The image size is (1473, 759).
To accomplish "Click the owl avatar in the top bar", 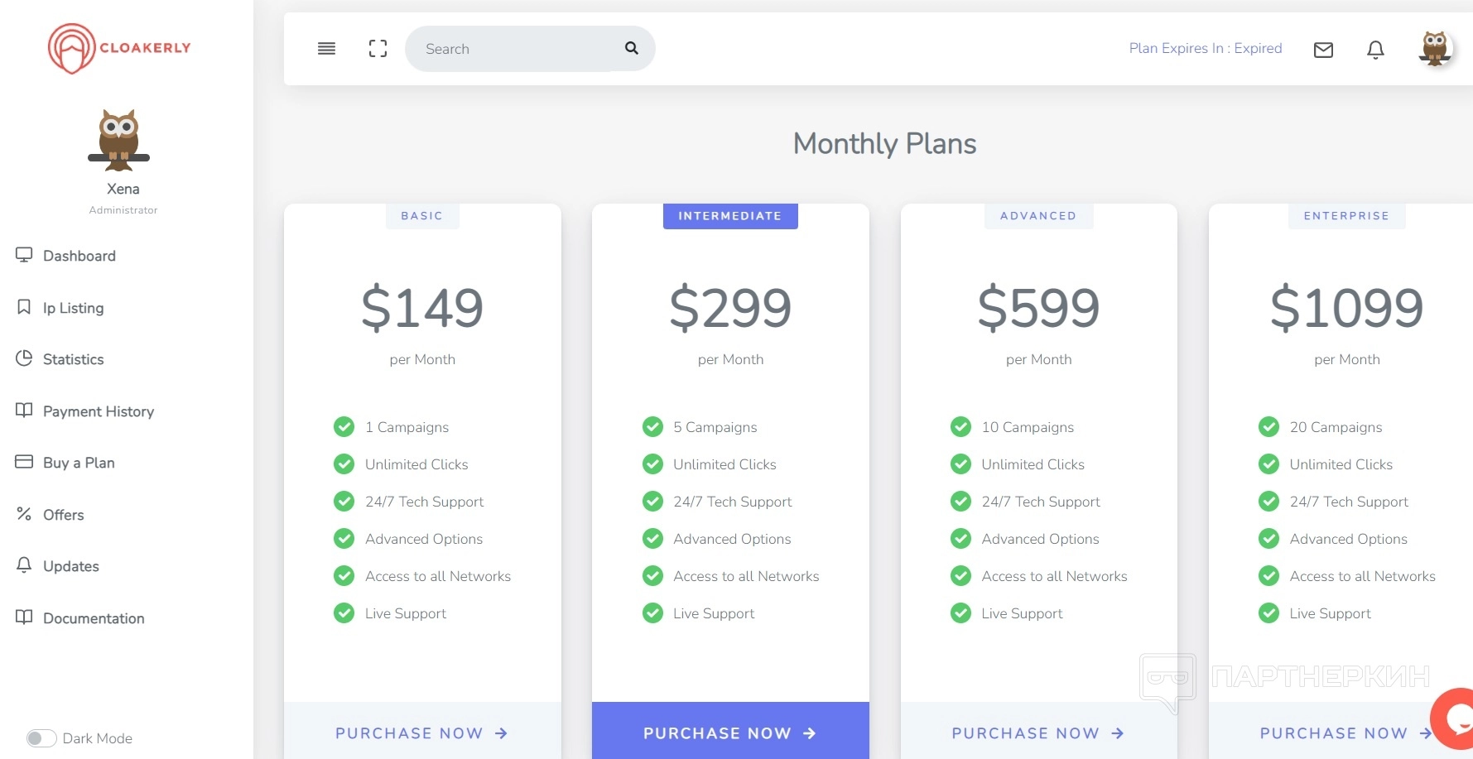I will (x=1434, y=49).
